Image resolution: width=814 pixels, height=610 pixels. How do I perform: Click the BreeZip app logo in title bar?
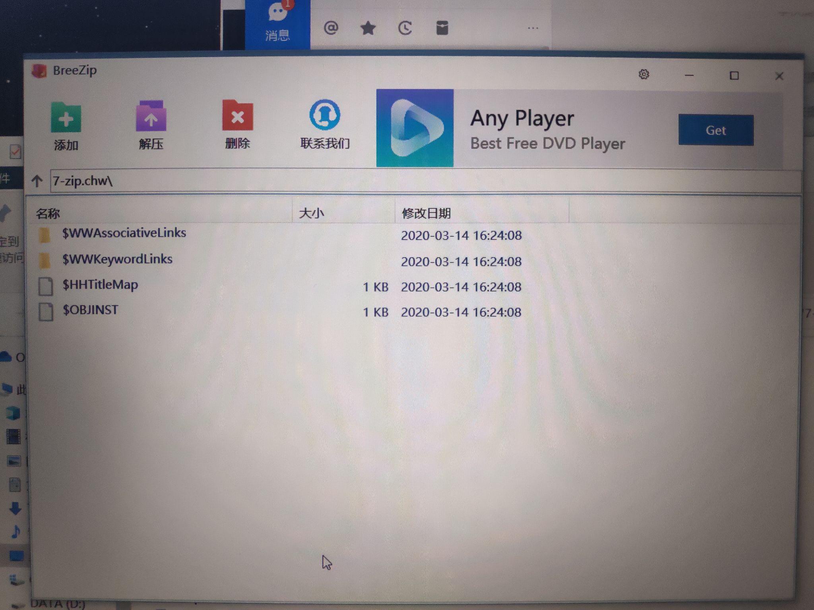click(x=39, y=71)
